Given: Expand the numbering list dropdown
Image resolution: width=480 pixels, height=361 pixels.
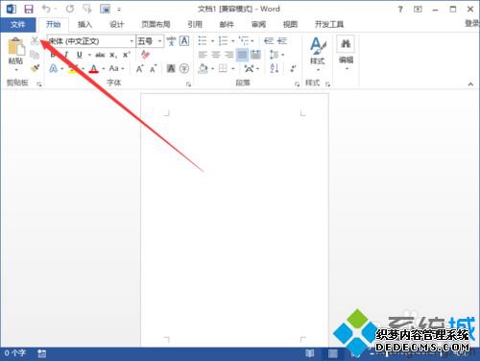Looking at the screenshot, I should tap(232, 41).
